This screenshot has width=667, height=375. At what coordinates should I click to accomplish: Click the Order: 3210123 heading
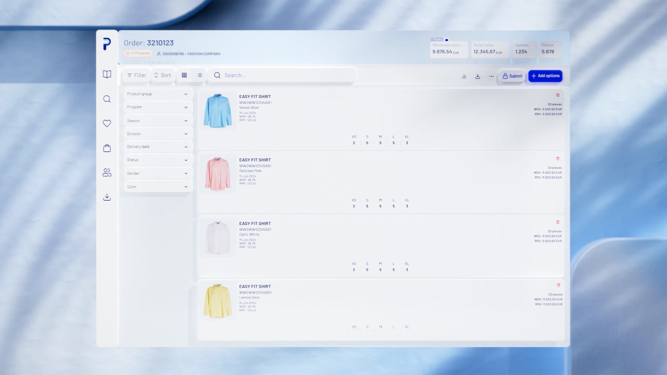(149, 43)
